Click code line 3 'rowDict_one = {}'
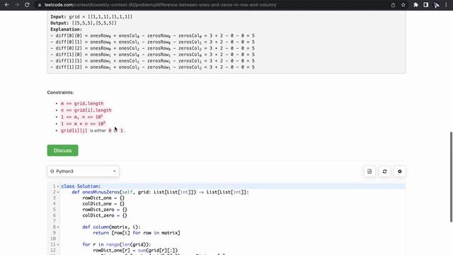Image resolution: width=453 pixels, height=255 pixels. pos(103,198)
